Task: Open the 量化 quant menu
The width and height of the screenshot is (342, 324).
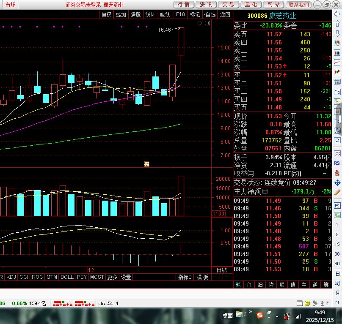Action: pos(251,5)
